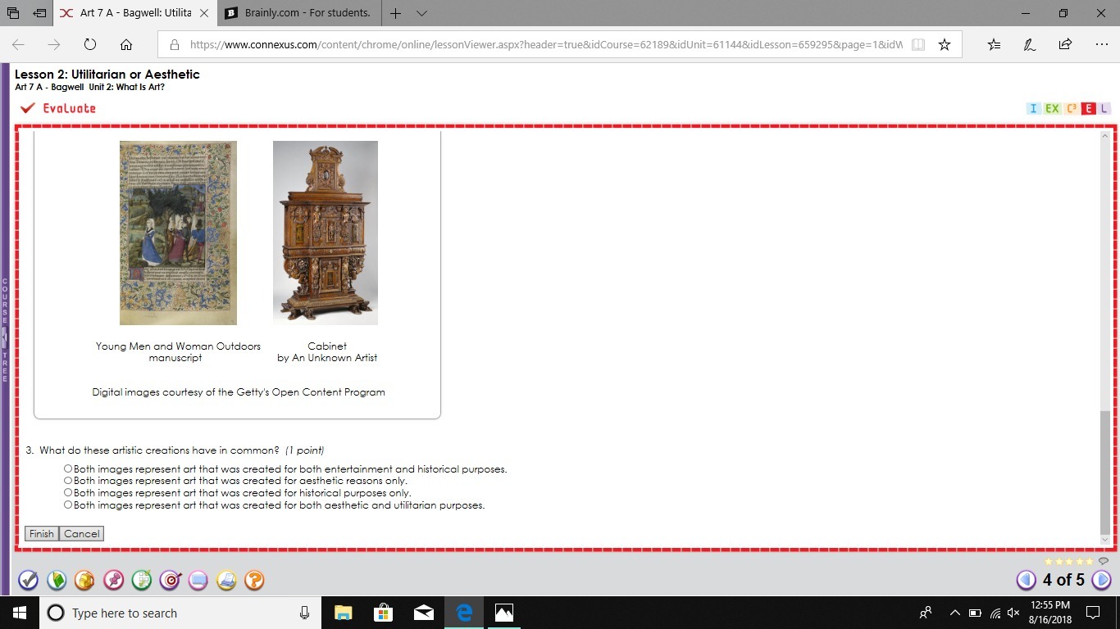The width and height of the screenshot is (1120, 629).
Task: Add this page to favorites with the star
Action: click(x=945, y=44)
